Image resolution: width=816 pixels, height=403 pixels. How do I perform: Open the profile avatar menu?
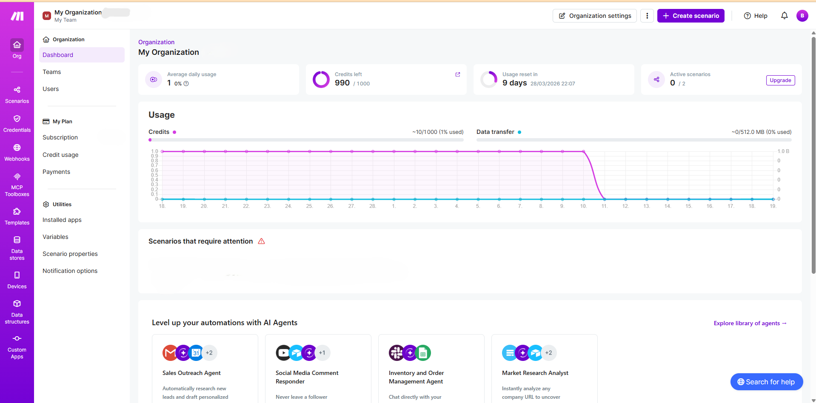point(802,16)
